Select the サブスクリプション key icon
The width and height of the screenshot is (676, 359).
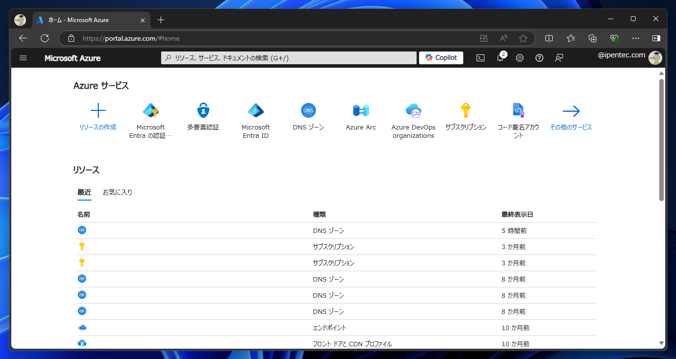click(x=466, y=110)
